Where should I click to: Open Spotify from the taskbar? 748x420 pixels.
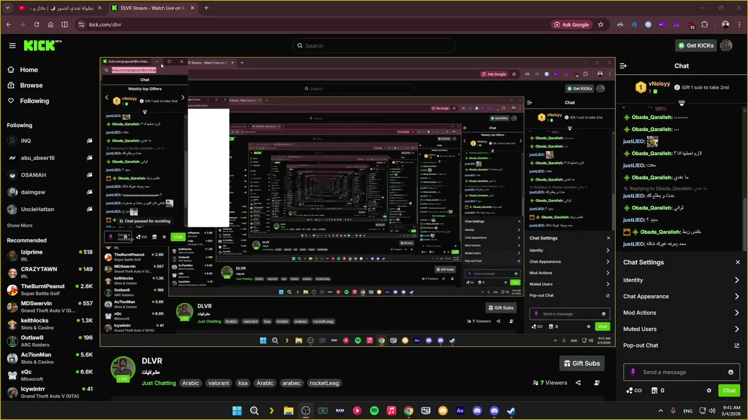(374, 411)
